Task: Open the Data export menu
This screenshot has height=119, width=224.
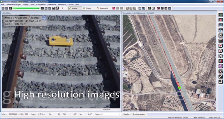Action: coord(52,4)
